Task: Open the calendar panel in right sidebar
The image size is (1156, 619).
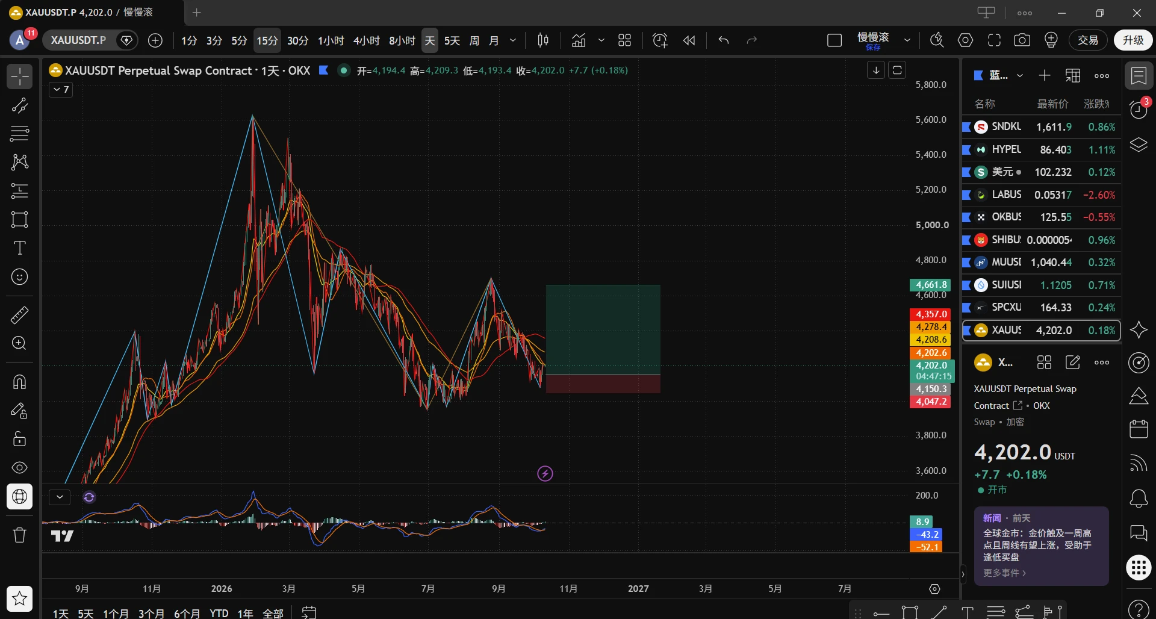Action: pos(1139,429)
